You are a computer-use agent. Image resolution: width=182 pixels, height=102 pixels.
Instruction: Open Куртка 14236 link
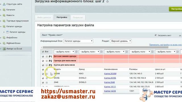(x=110, y=91)
